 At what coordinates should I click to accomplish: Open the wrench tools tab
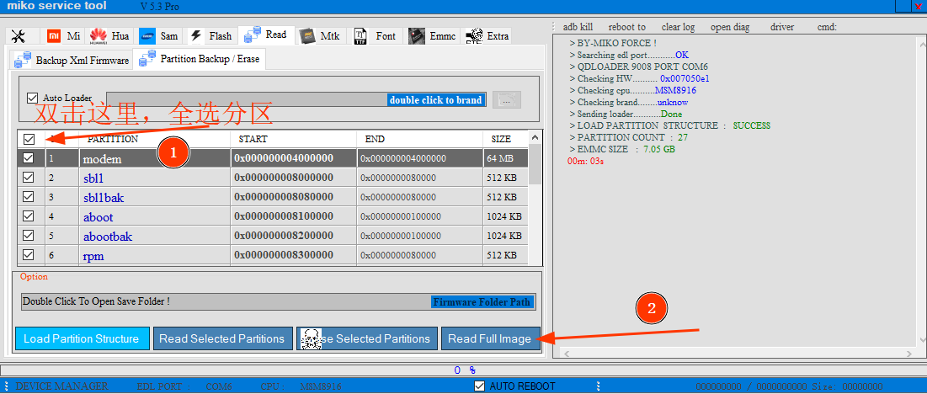pyautogui.click(x=18, y=36)
